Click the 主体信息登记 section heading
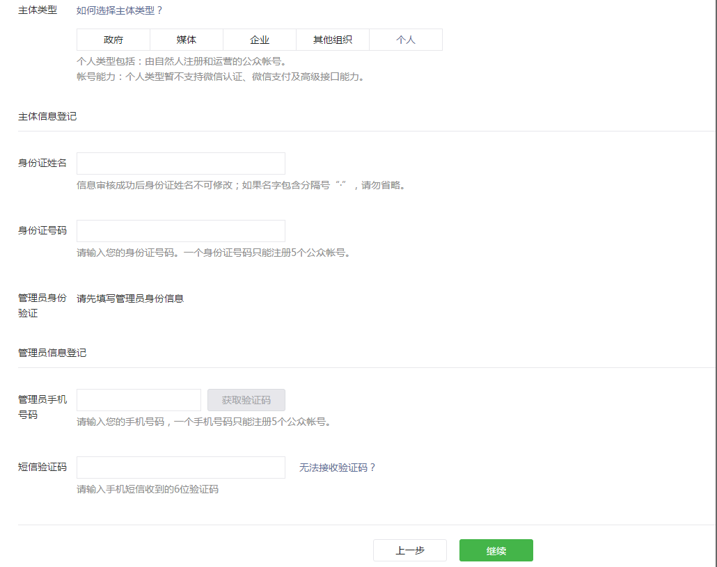This screenshot has width=717, height=567. (47, 116)
